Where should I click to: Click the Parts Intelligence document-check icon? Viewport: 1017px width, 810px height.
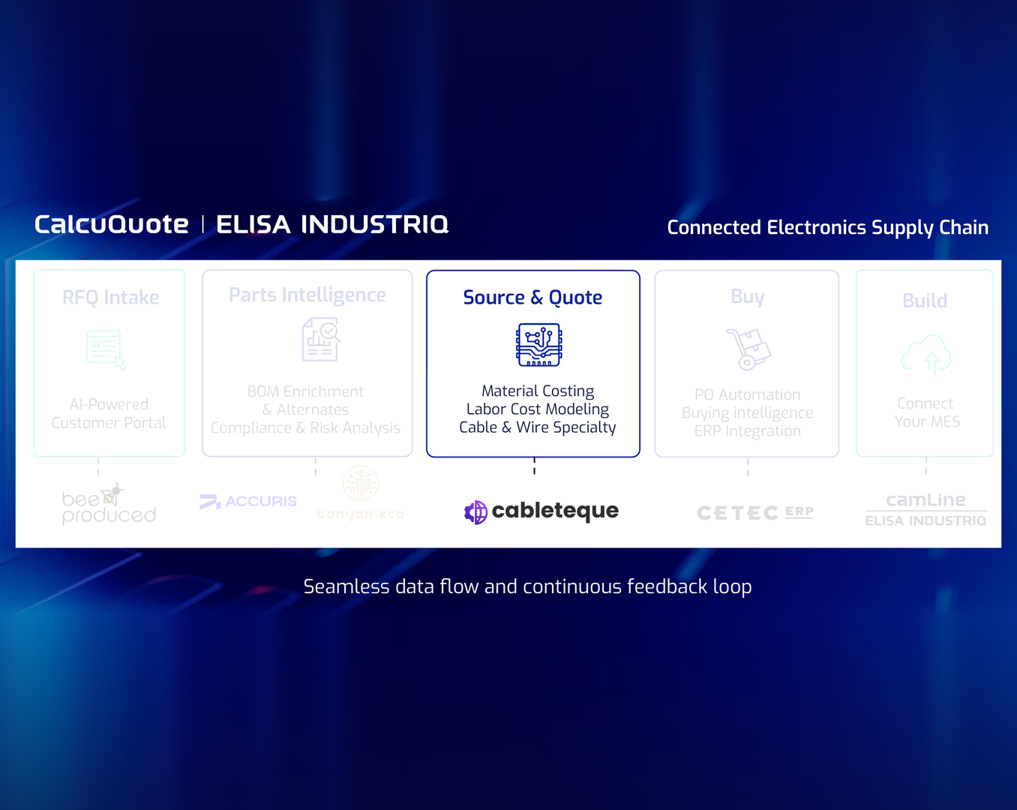321,339
